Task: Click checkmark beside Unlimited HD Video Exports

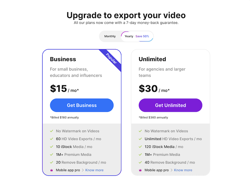Action: coord(140,139)
